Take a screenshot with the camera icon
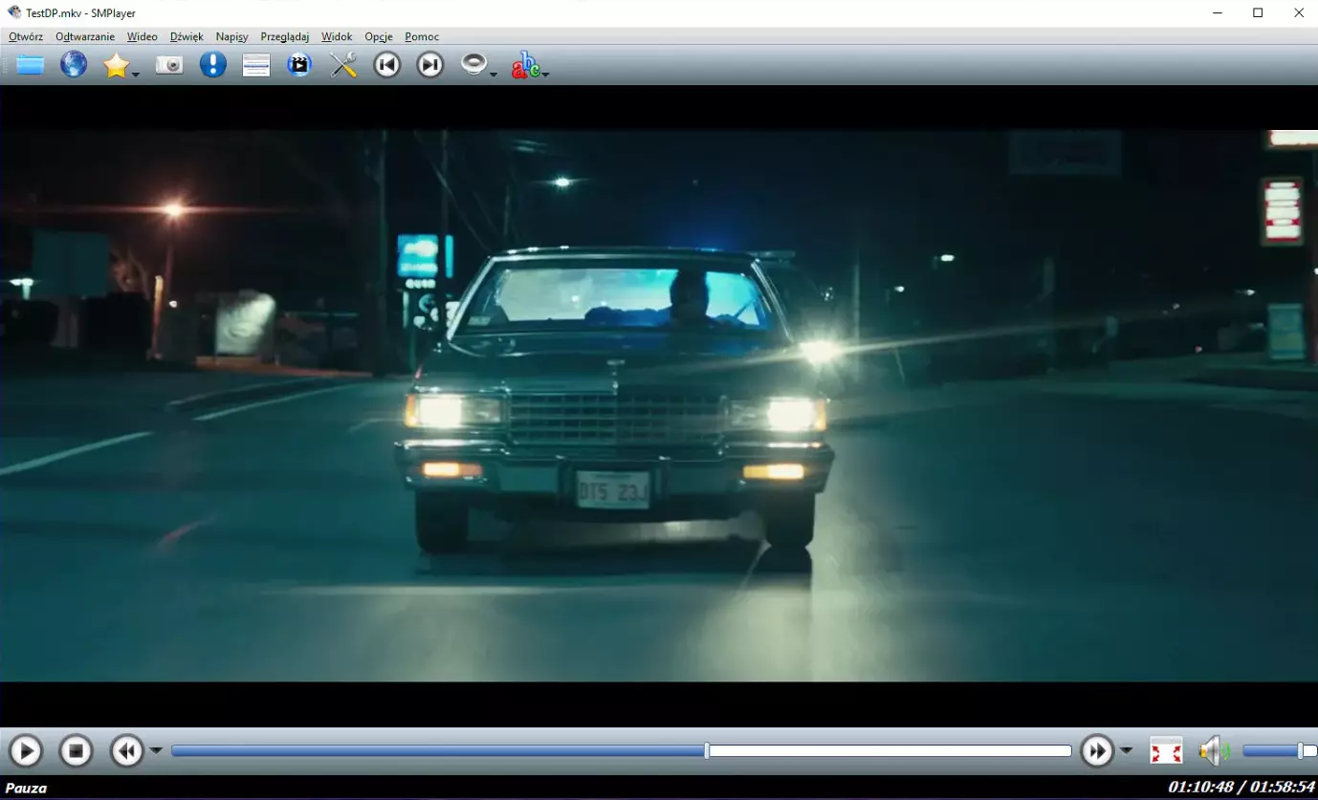Image resolution: width=1318 pixels, height=800 pixels. point(169,65)
